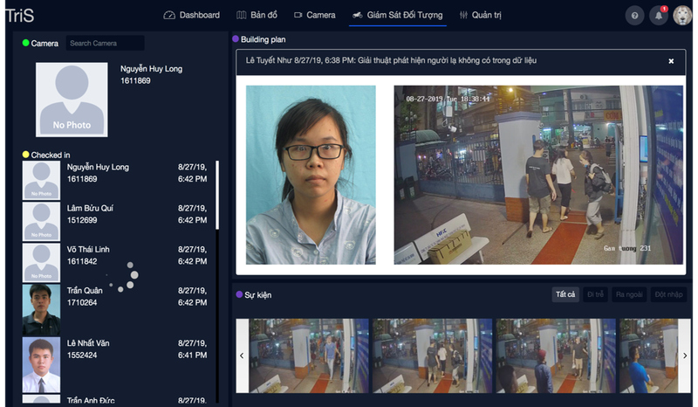Show all events with Tất cả filter
Screen dimensions: 698x407
(x=565, y=294)
